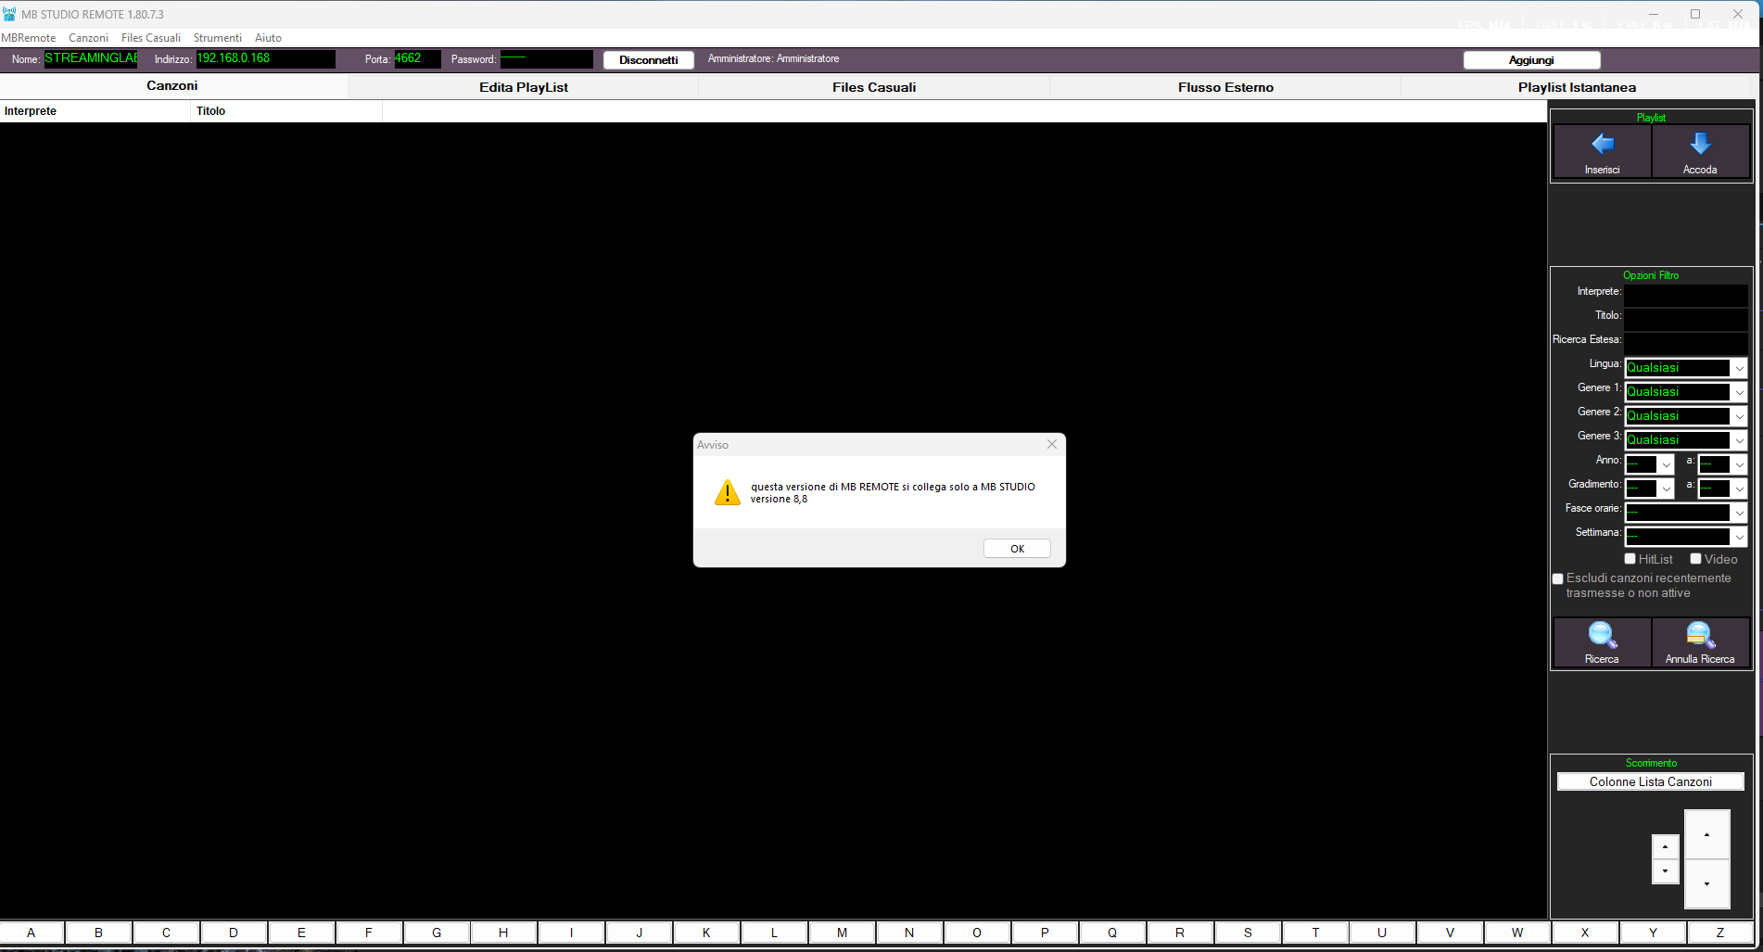Click OK in the Avviso dialog
The width and height of the screenshot is (1763, 952).
(x=1017, y=549)
